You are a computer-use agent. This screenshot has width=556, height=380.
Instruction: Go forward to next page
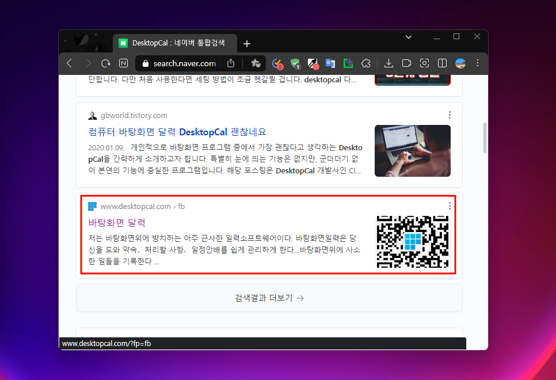(87, 63)
